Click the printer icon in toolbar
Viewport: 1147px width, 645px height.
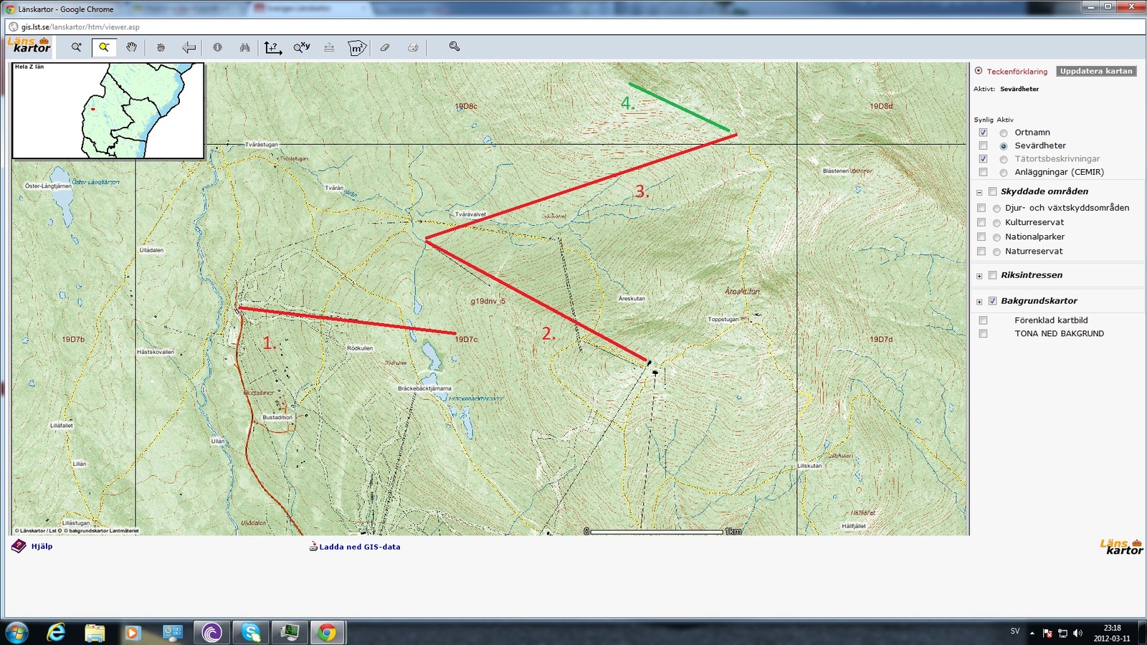point(413,47)
